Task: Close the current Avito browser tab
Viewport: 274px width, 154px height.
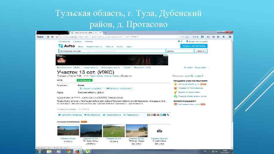Action: click(x=100, y=33)
